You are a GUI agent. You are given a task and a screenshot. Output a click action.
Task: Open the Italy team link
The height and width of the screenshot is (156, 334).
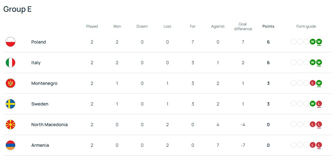(x=36, y=63)
